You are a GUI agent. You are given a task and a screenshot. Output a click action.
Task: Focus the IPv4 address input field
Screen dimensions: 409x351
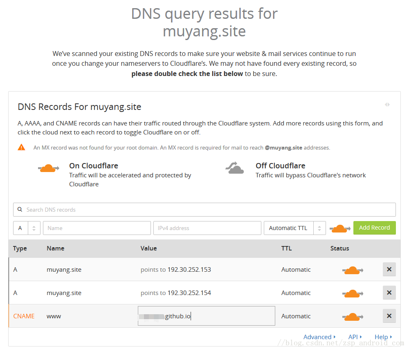click(207, 228)
